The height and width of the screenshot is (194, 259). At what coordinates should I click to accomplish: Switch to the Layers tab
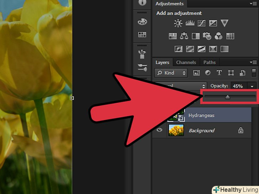click(x=162, y=63)
